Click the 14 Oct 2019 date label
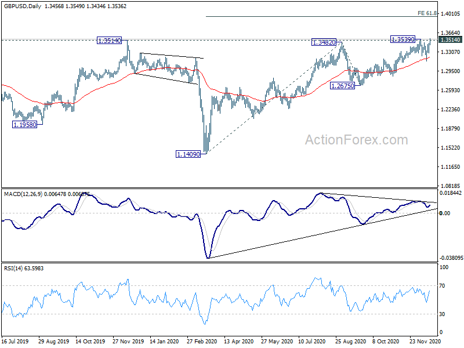This screenshot has width=464, height=348. tap(90, 341)
